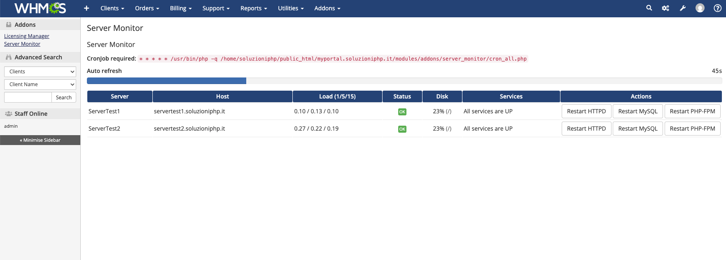The image size is (726, 260).
Task: Open the user avatar account icon
Action: (700, 8)
